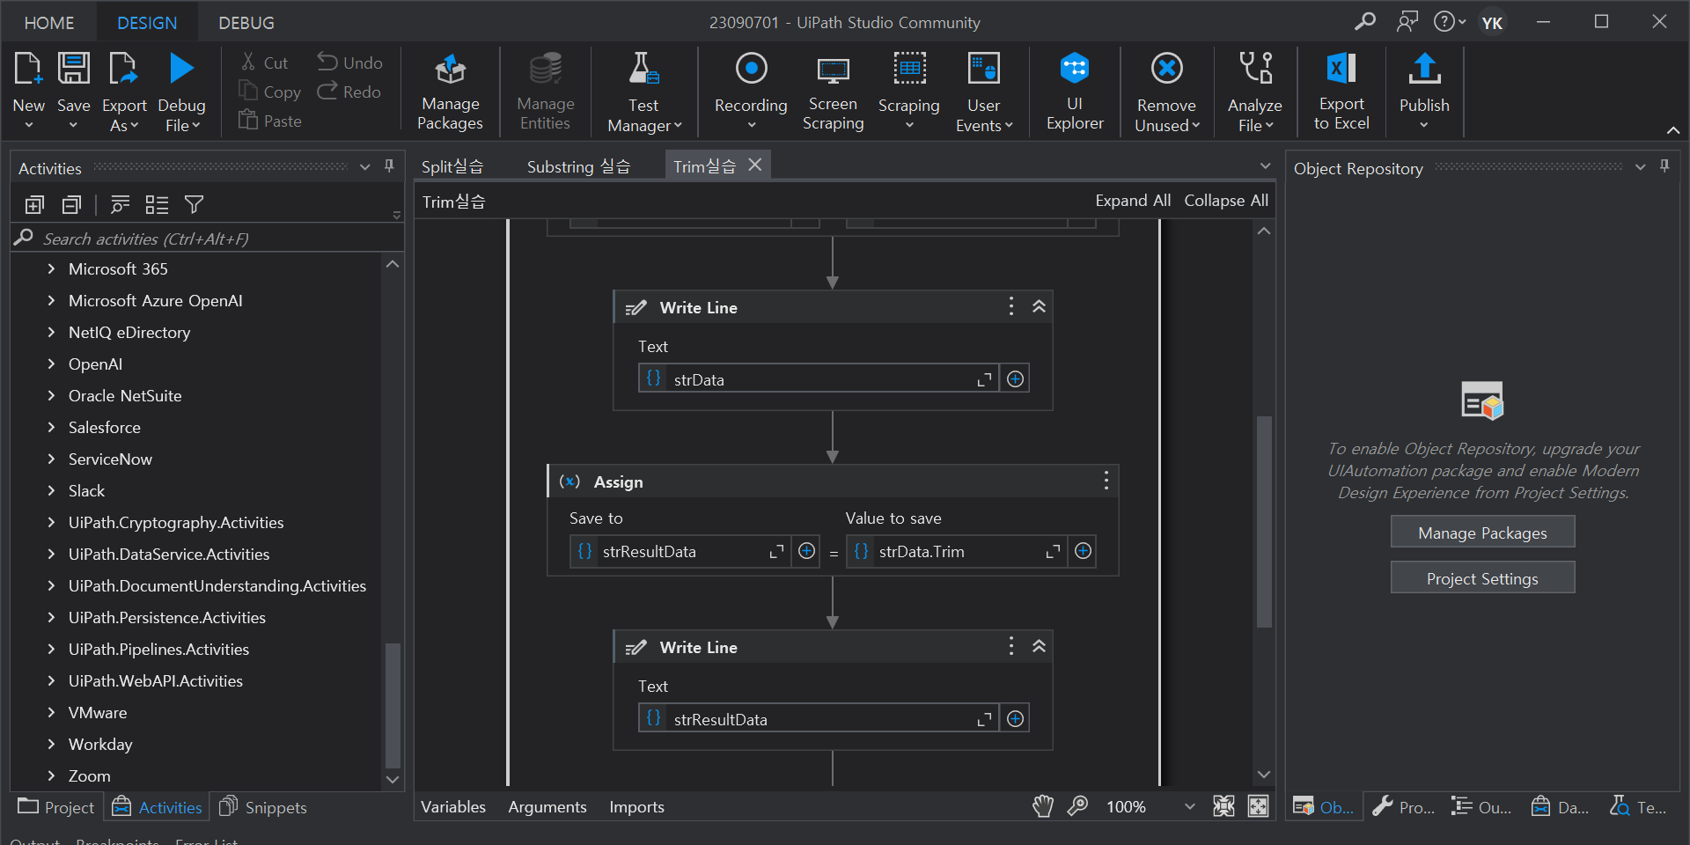The width and height of the screenshot is (1690, 845).
Task: Click zoom magnifier in designer footer
Action: pyautogui.click(x=1077, y=806)
